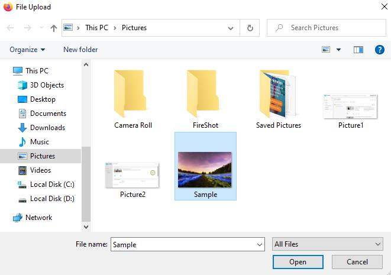
Task: Refresh the Pictures folder view
Action: [x=250, y=28]
